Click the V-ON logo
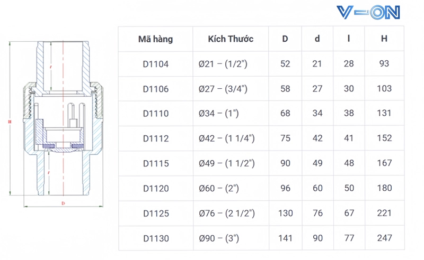Screen dimensions: 424x260 [x=368, y=12]
